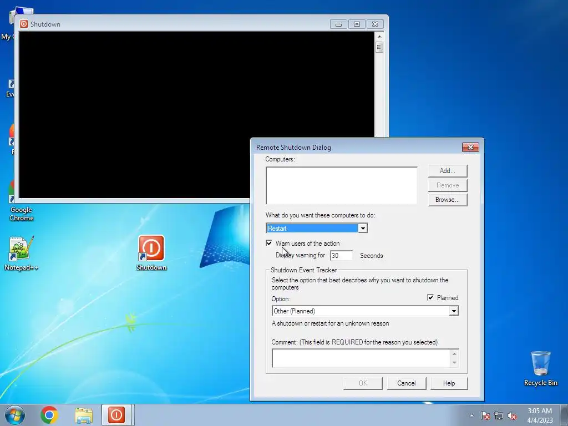568x426 pixels.
Task: Minimize the Shutdown console window
Action: click(338, 24)
